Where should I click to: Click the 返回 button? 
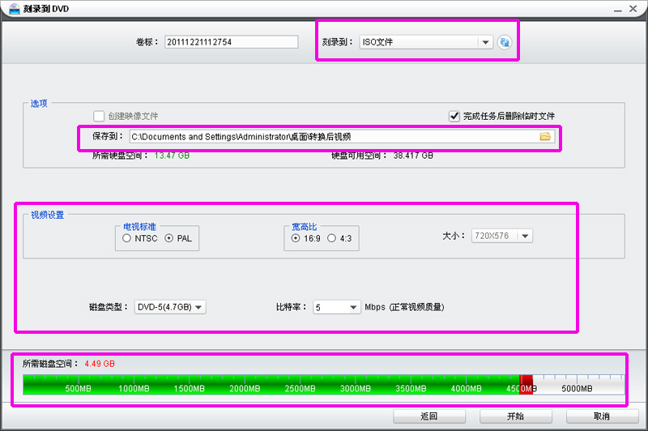pyautogui.click(x=429, y=416)
